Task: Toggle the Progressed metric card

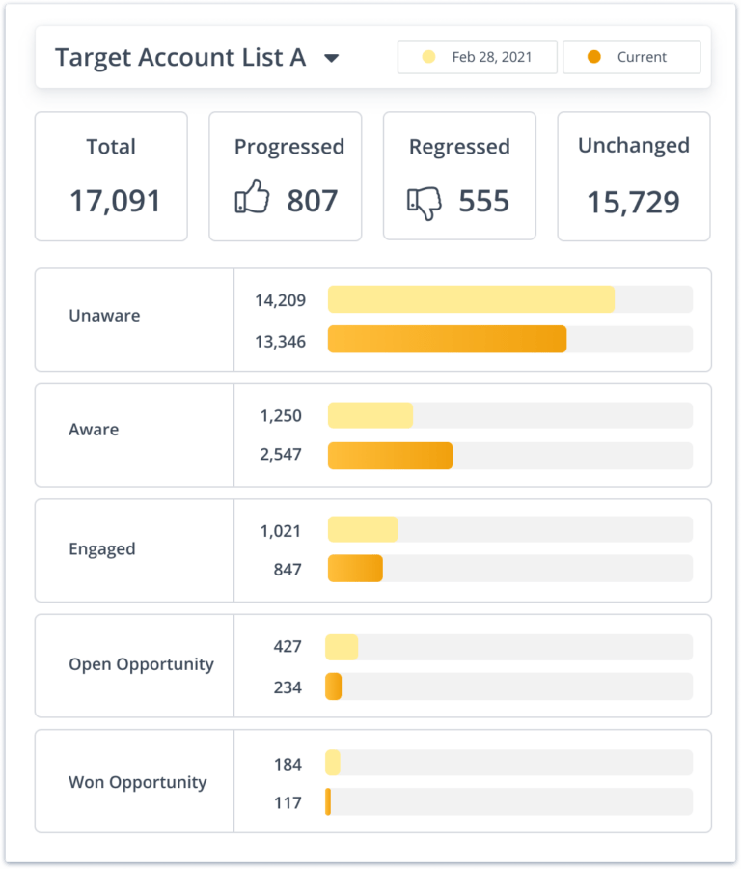Action: [x=285, y=176]
